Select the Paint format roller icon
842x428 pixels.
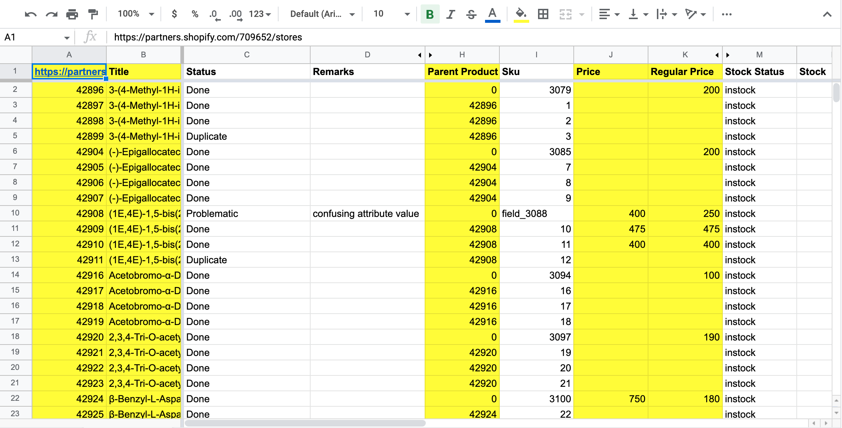pos(93,14)
